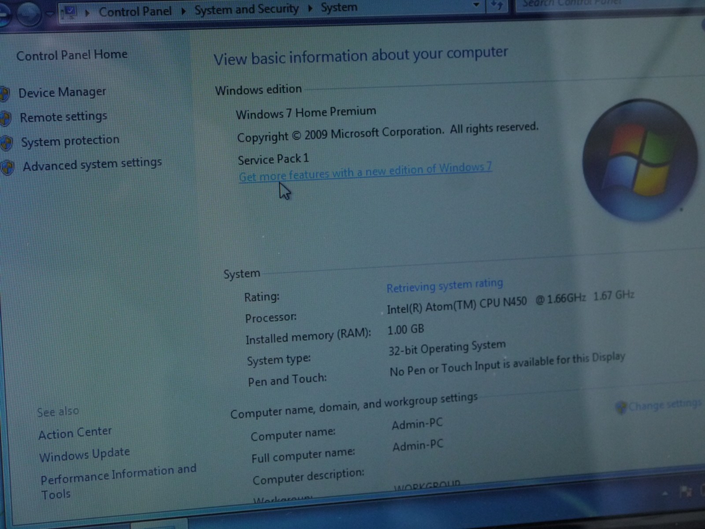Click the No Pen or Touch Input text
The image size is (705, 529).
coord(507,364)
